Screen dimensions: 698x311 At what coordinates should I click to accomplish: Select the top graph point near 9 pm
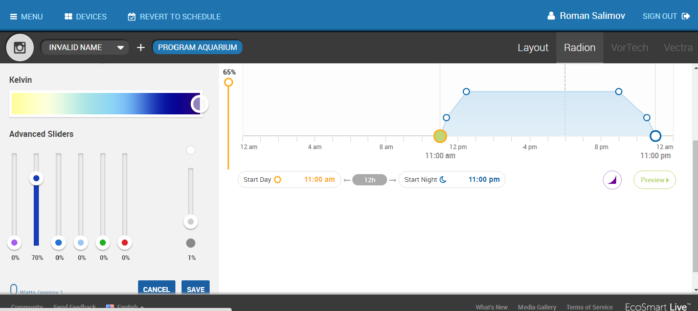(x=619, y=91)
